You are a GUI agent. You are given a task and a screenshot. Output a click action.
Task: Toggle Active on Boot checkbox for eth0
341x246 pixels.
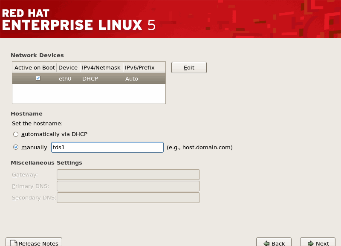[x=38, y=78]
